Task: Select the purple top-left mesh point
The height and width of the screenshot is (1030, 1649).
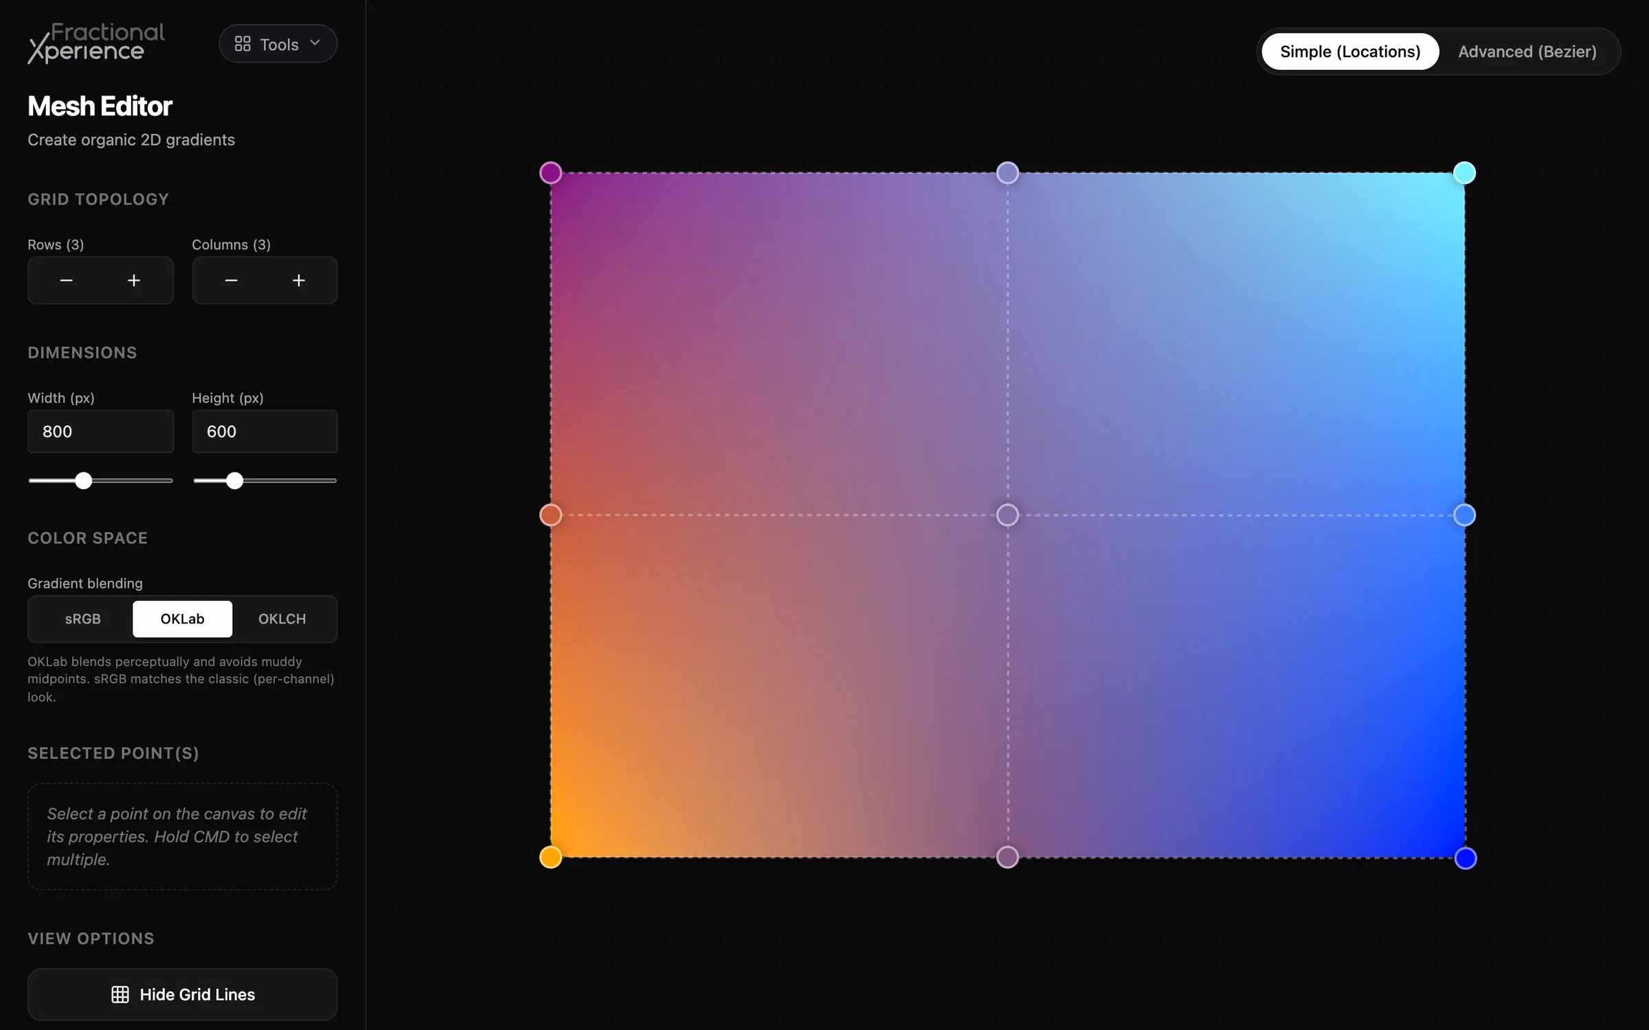Action: pos(550,172)
